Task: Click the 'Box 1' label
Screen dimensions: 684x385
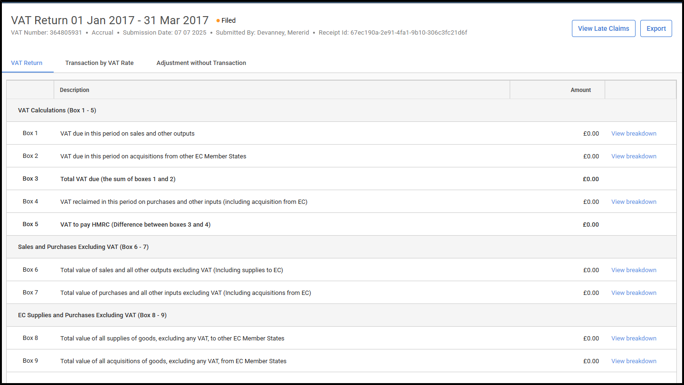Action: (x=30, y=133)
